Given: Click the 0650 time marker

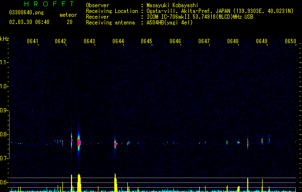Looking at the screenshot, I should [290, 41].
